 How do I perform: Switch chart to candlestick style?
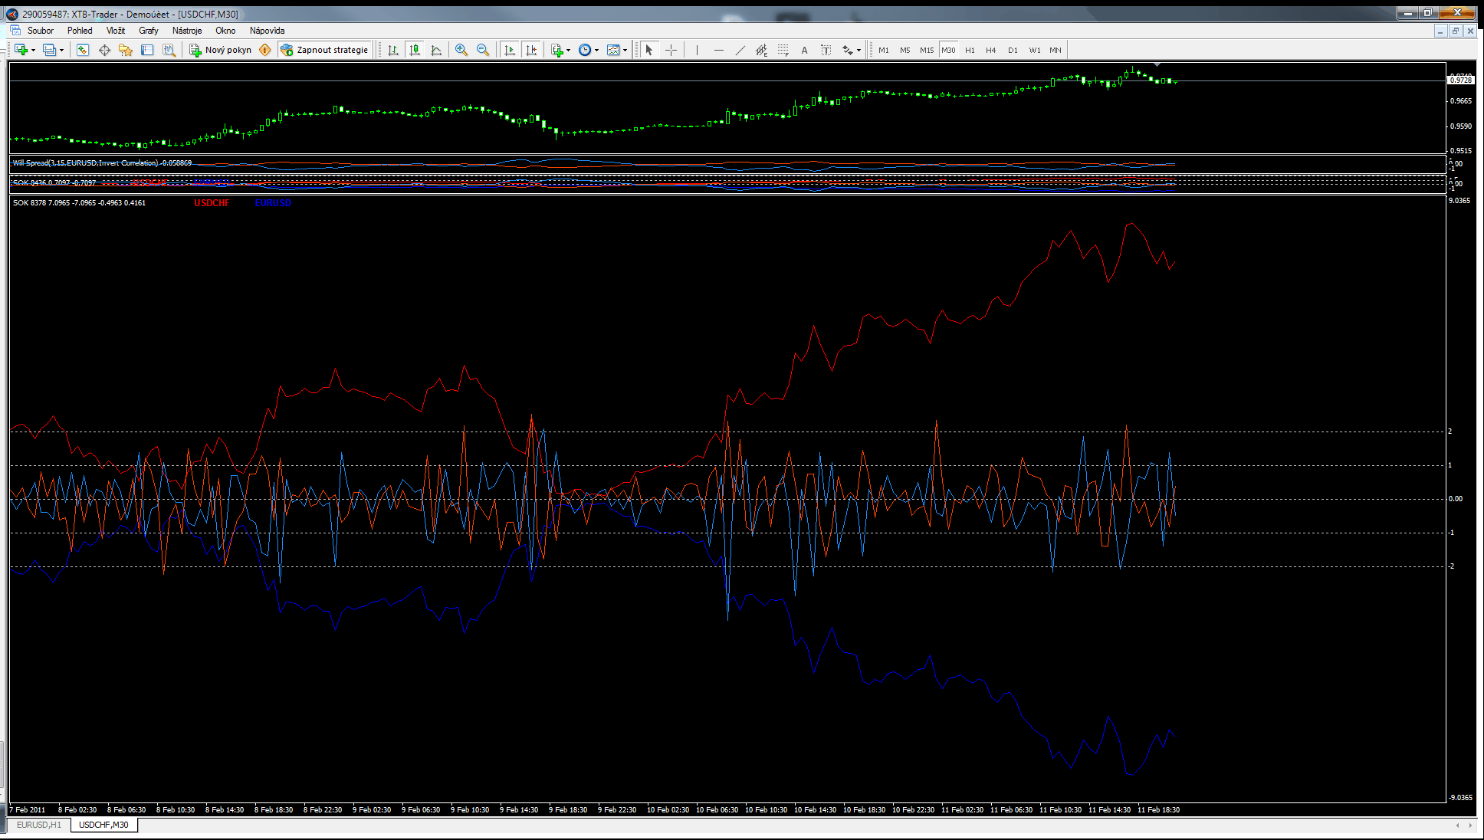pyautogui.click(x=415, y=50)
